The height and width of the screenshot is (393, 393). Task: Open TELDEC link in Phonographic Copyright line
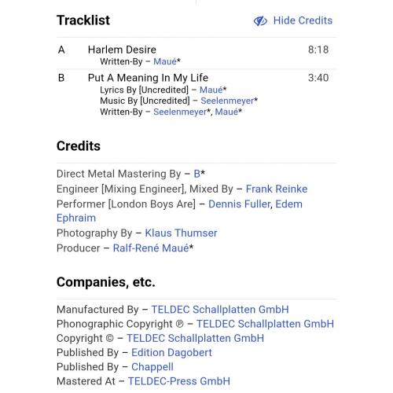point(265,324)
